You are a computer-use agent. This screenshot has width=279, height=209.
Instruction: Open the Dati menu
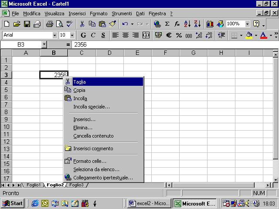pyautogui.click(x=140, y=13)
